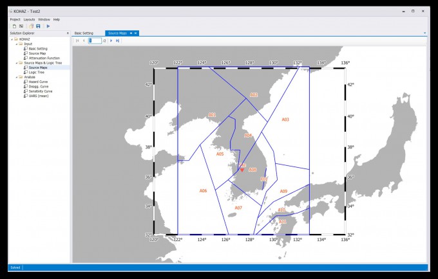Go to the next source map page
The image size is (438, 279).
111,40
